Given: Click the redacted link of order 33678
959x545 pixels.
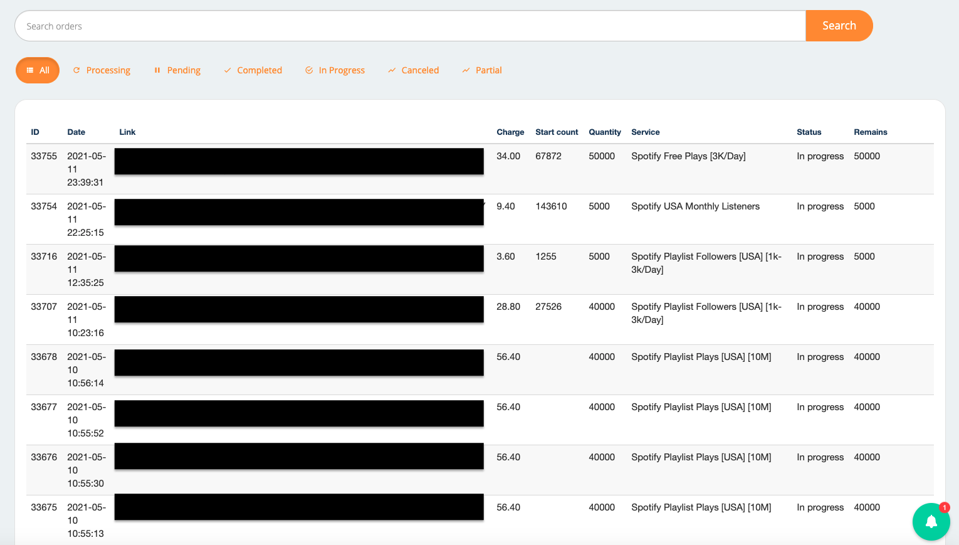Looking at the screenshot, I should (299, 362).
